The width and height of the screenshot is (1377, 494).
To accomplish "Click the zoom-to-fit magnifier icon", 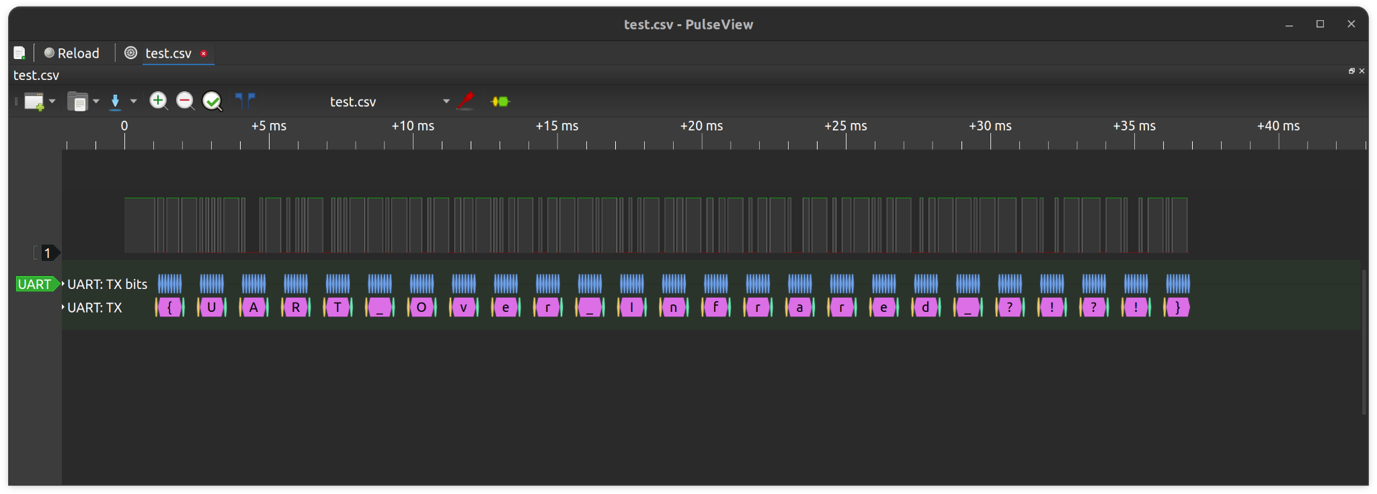I will (x=212, y=101).
